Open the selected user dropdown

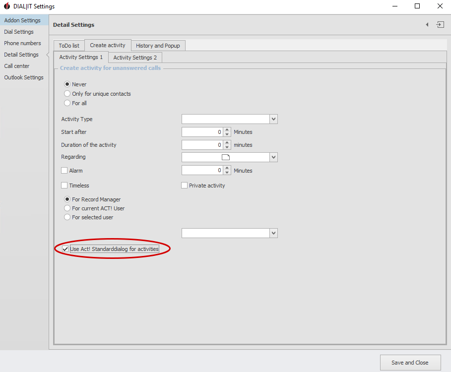[x=273, y=233]
